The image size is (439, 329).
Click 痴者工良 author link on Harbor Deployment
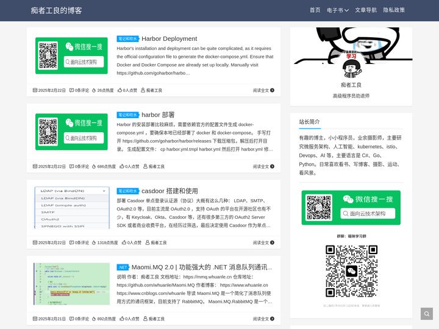pyautogui.click(x=154, y=90)
